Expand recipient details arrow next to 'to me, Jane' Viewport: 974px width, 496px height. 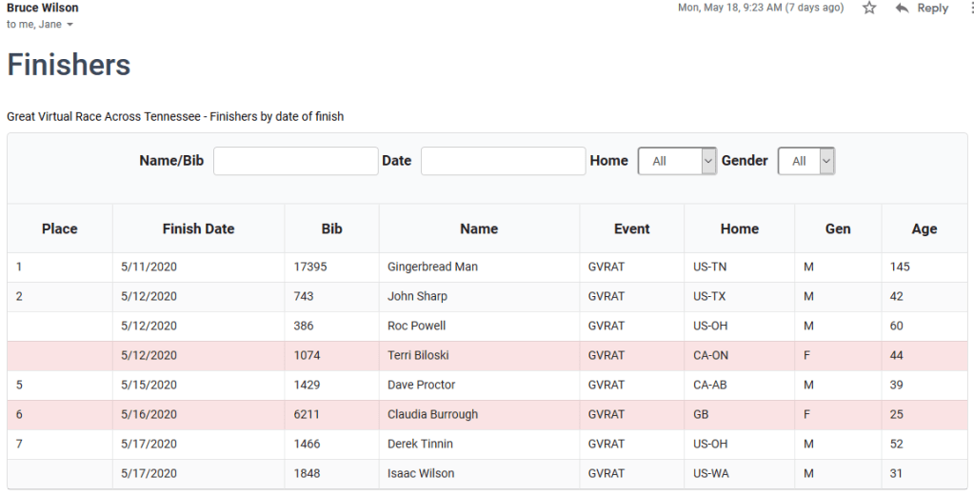click(x=70, y=25)
